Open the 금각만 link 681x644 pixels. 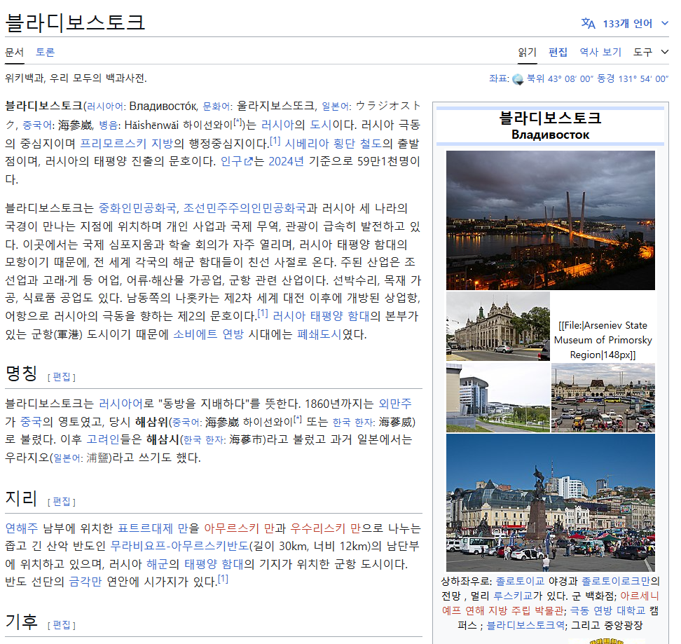85,582
